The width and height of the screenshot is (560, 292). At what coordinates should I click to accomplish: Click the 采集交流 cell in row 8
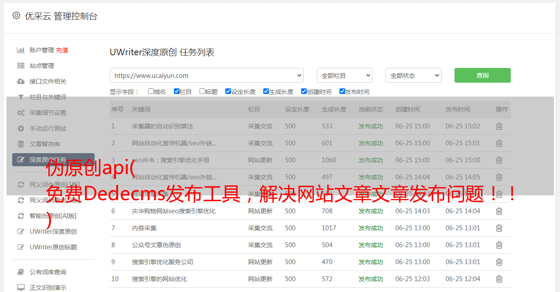coord(260,245)
